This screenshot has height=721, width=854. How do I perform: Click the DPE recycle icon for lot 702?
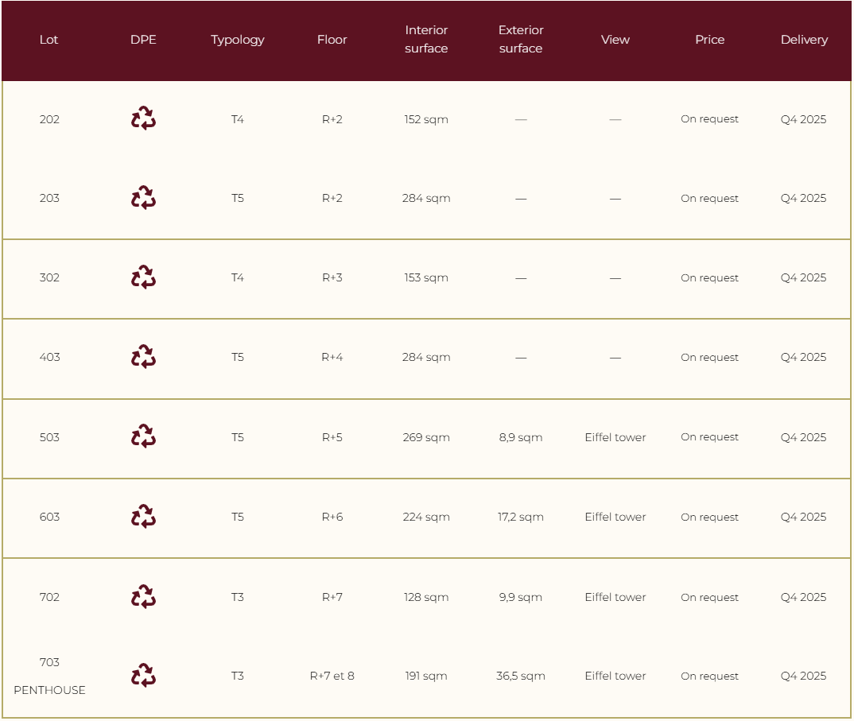pyautogui.click(x=143, y=597)
